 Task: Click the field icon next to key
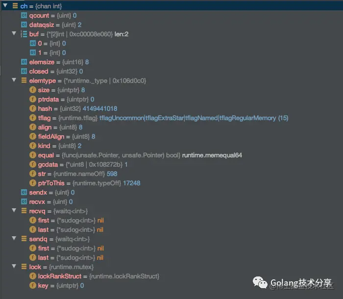click(x=33, y=285)
